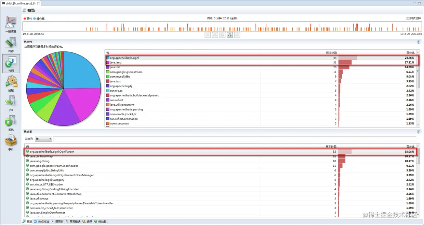Screen dimensions: 424x225
Task: Select the zhibi_jfr_online_test1.jfr editor tab
Action: (21, 3)
